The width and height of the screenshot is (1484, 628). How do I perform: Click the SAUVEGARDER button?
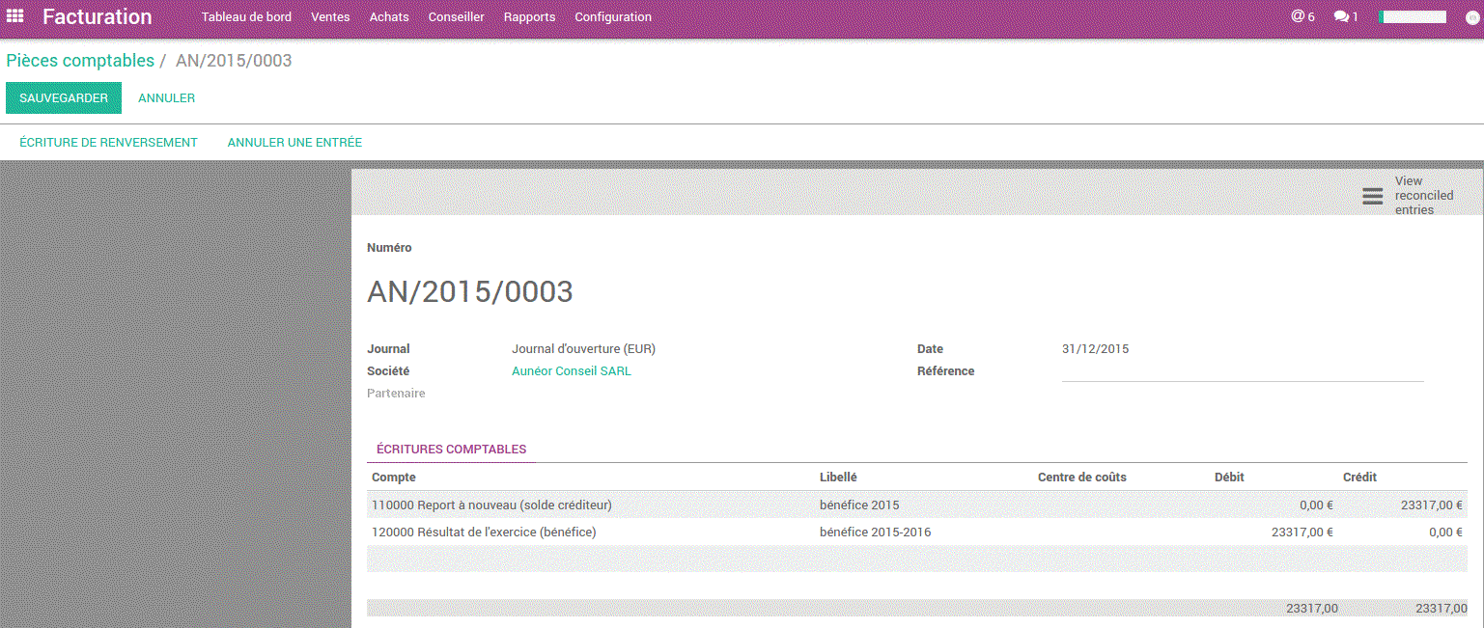point(63,97)
